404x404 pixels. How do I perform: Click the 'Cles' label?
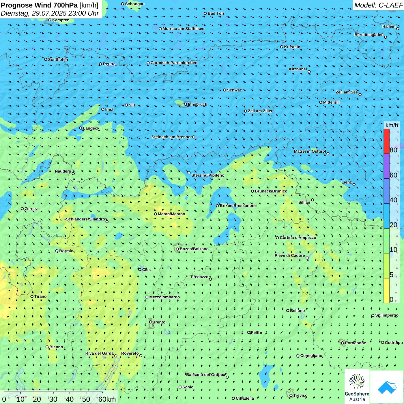(146, 270)
